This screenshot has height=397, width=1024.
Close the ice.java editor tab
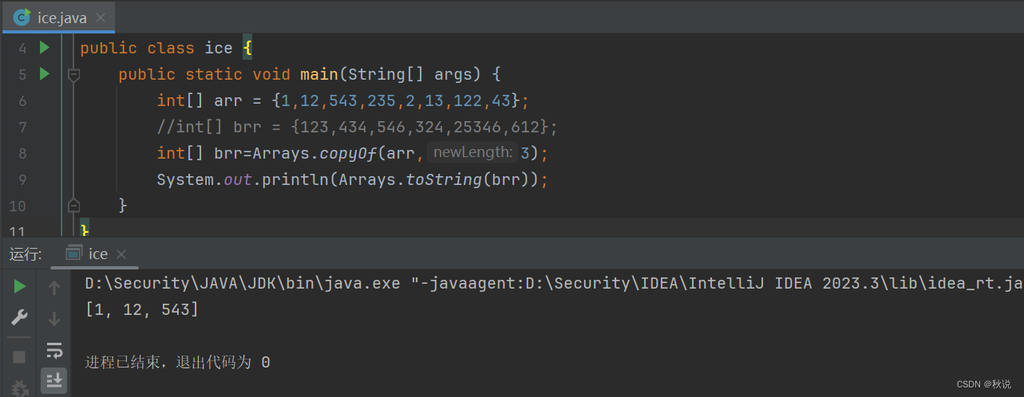coord(101,18)
